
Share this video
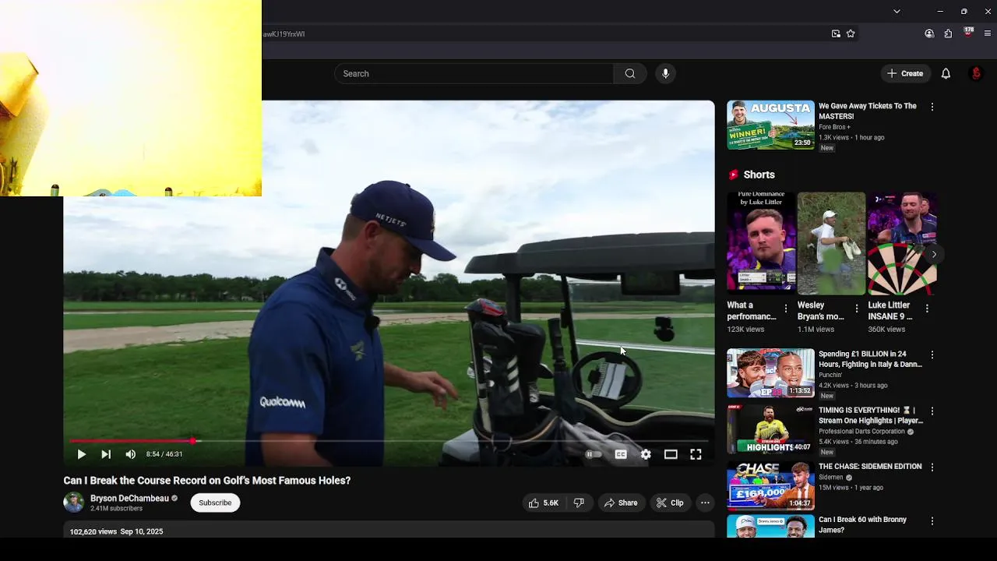(621, 503)
